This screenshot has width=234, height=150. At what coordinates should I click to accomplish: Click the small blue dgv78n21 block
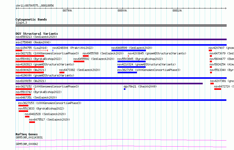tap(125, 89)
